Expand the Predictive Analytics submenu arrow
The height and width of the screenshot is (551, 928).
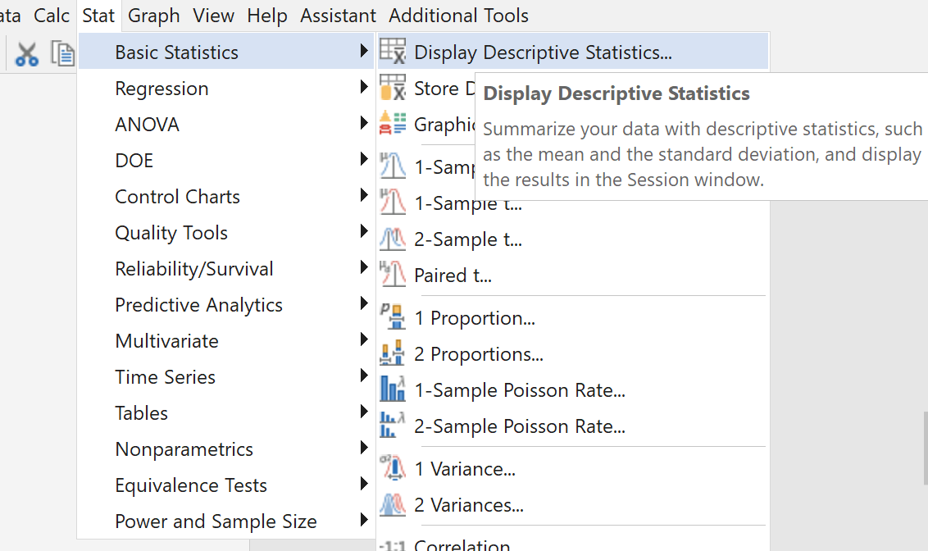pyautogui.click(x=364, y=303)
